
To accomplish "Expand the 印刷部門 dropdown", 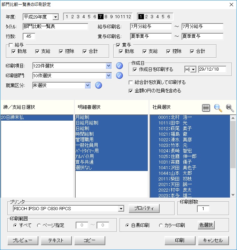I will (x=108, y=76).
